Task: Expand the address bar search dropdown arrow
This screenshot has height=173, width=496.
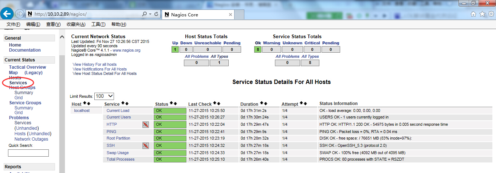Action: pos(150,14)
